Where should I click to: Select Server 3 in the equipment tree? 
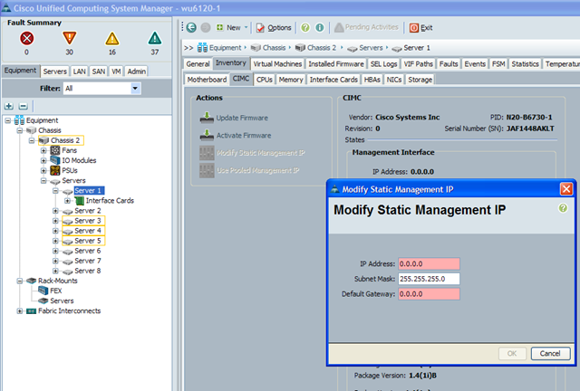tap(87, 221)
